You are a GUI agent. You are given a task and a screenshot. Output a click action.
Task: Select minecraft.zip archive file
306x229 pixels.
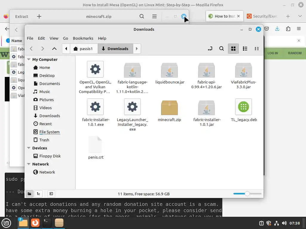[169, 110]
